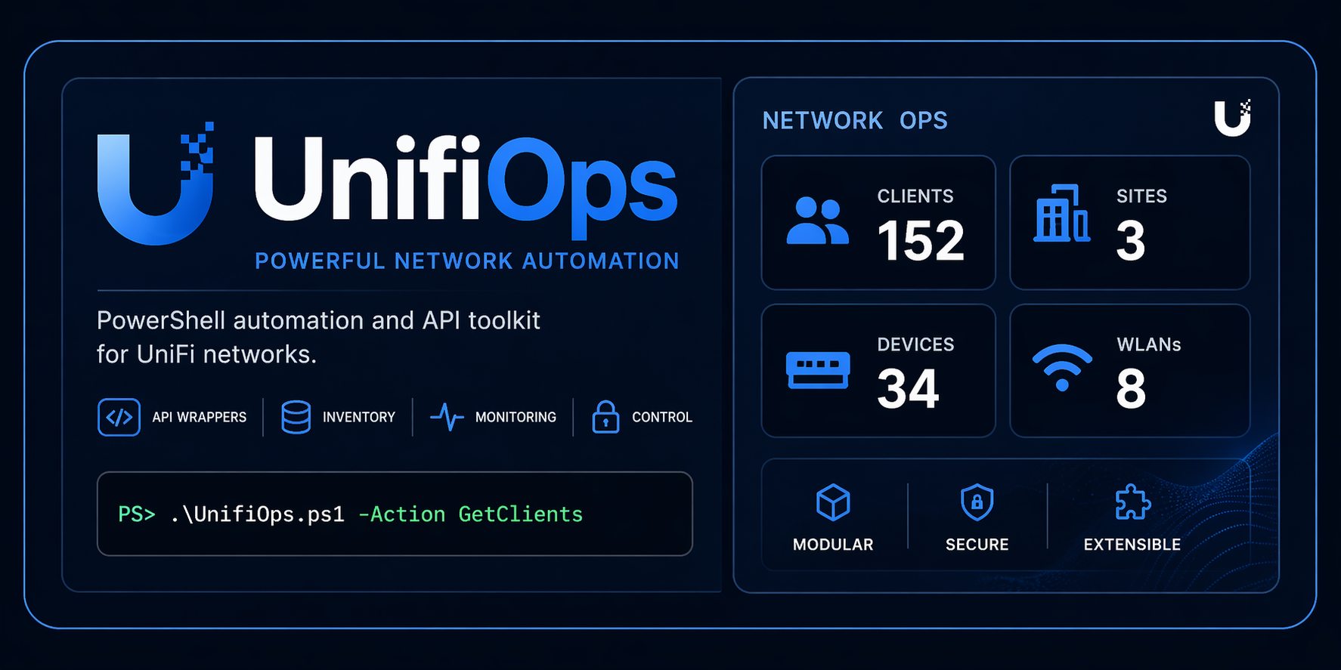Open the Clients stat card
The width and height of the screenshot is (1341, 670).
pyautogui.click(x=878, y=222)
